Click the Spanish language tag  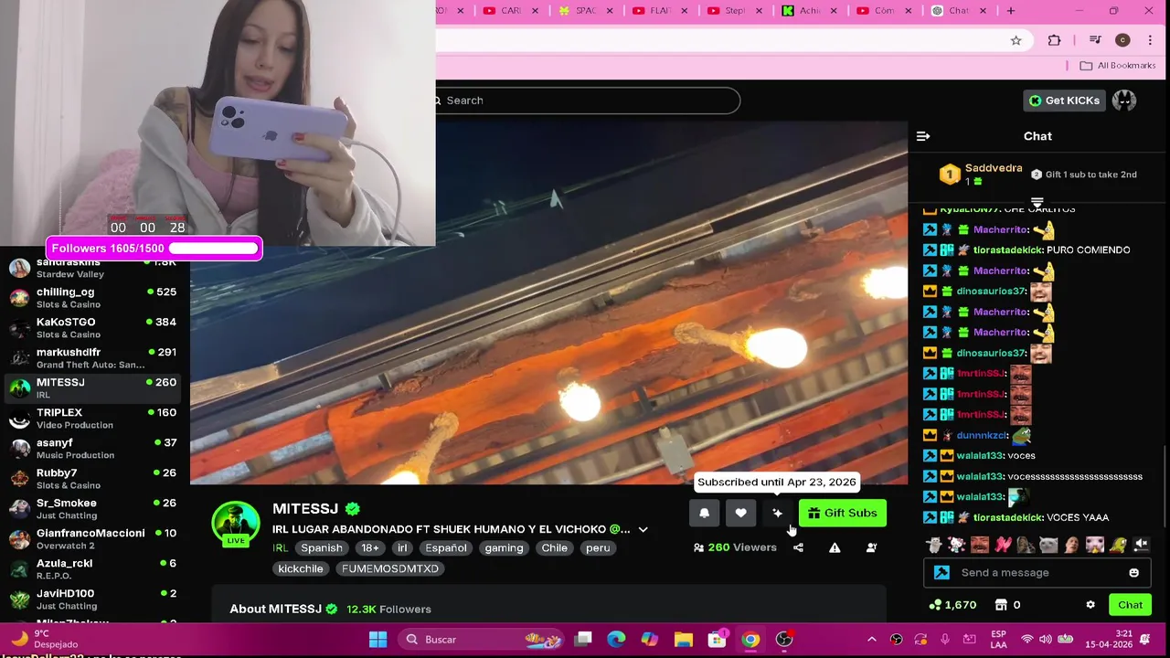tap(322, 548)
